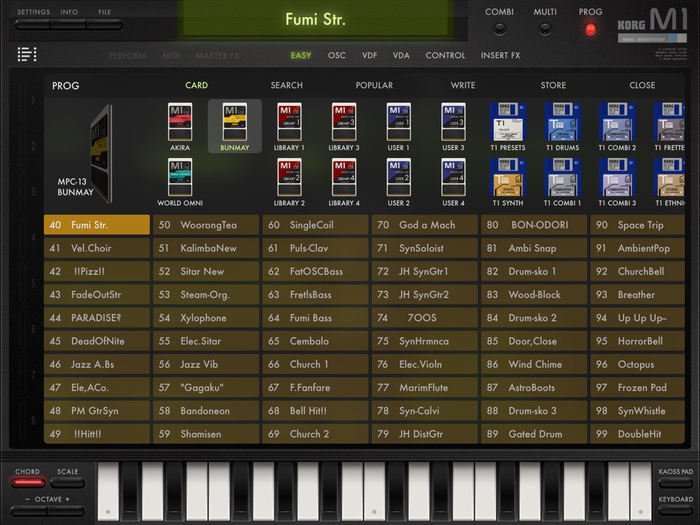
Task: Open the FILE button
Action: click(104, 25)
